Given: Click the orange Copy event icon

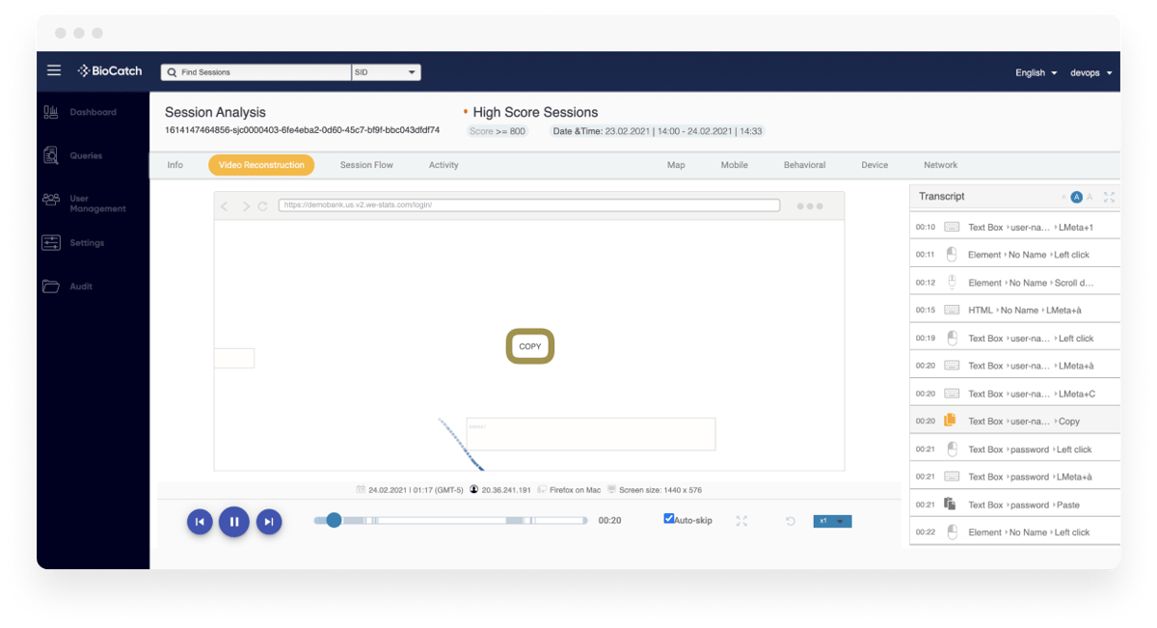Looking at the screenshot, I should (950, 420).
